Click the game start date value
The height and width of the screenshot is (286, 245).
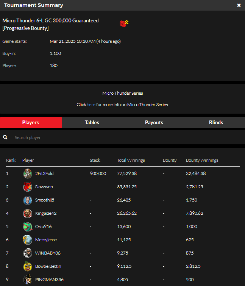pyautogui.click(x=85, y=41)
